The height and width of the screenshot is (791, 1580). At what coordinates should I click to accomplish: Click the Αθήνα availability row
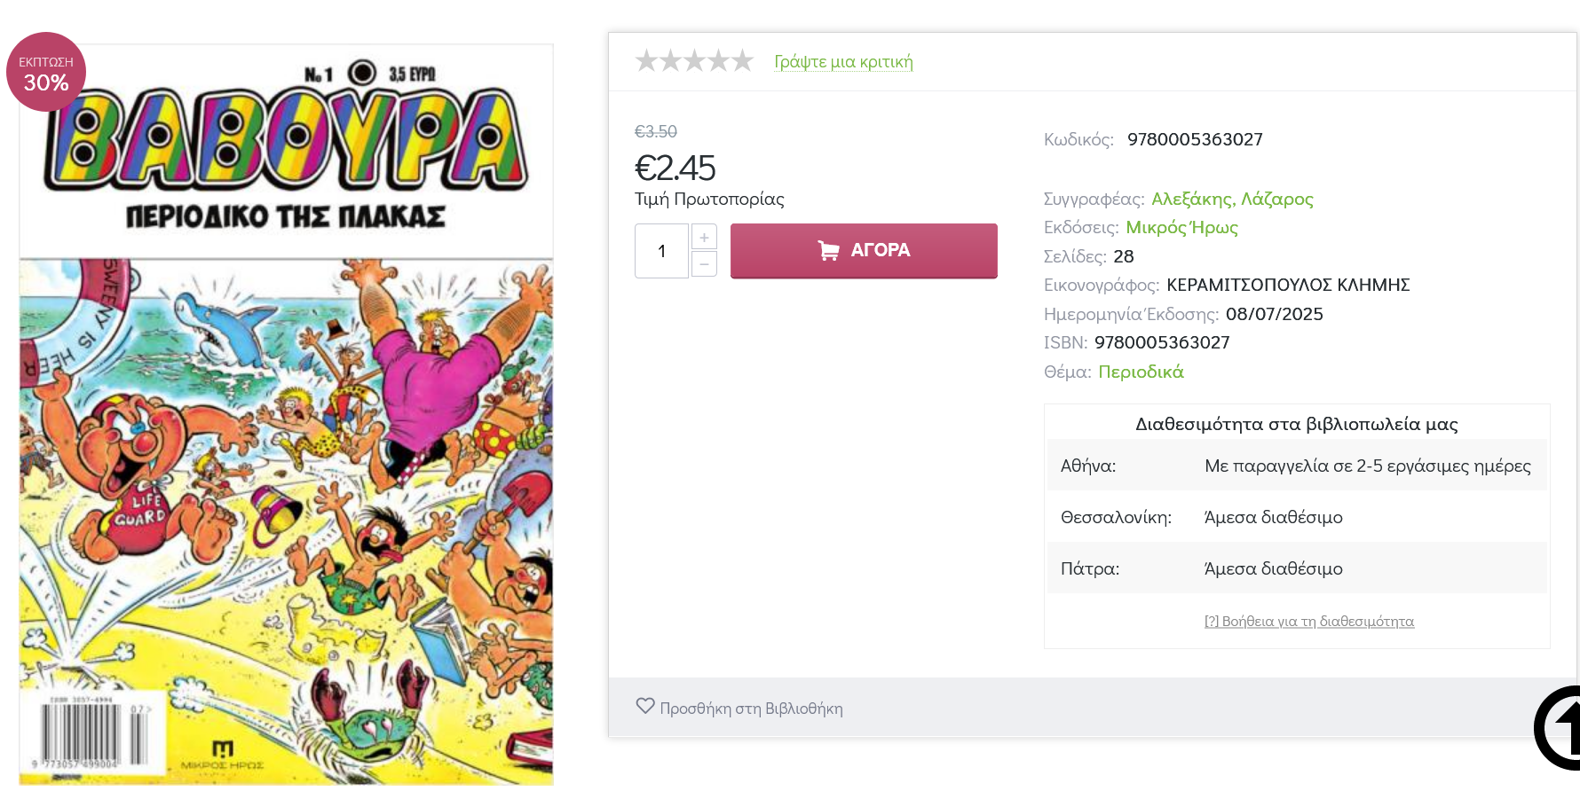[x=1296, y=466]
